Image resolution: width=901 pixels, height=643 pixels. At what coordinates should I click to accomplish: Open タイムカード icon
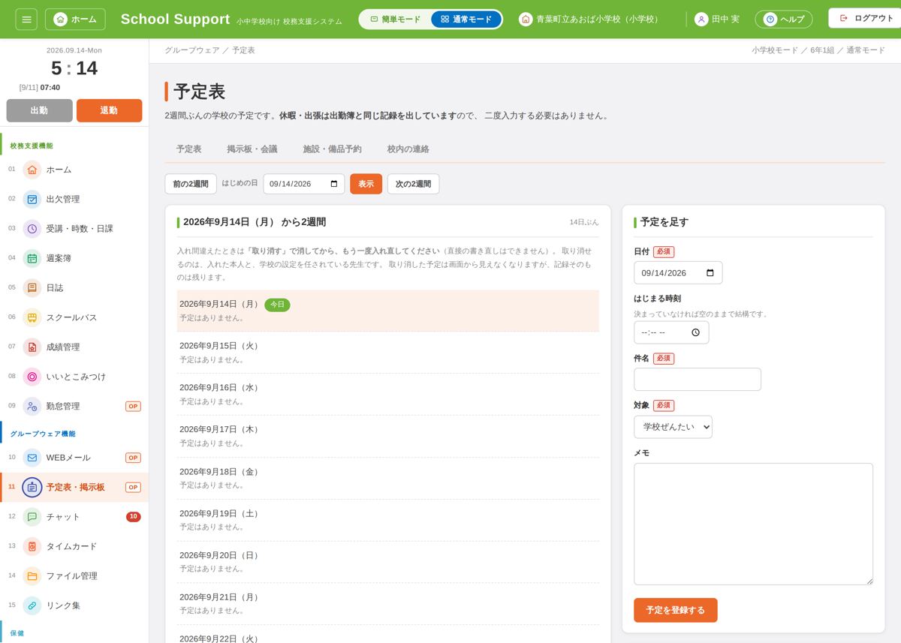32,546
